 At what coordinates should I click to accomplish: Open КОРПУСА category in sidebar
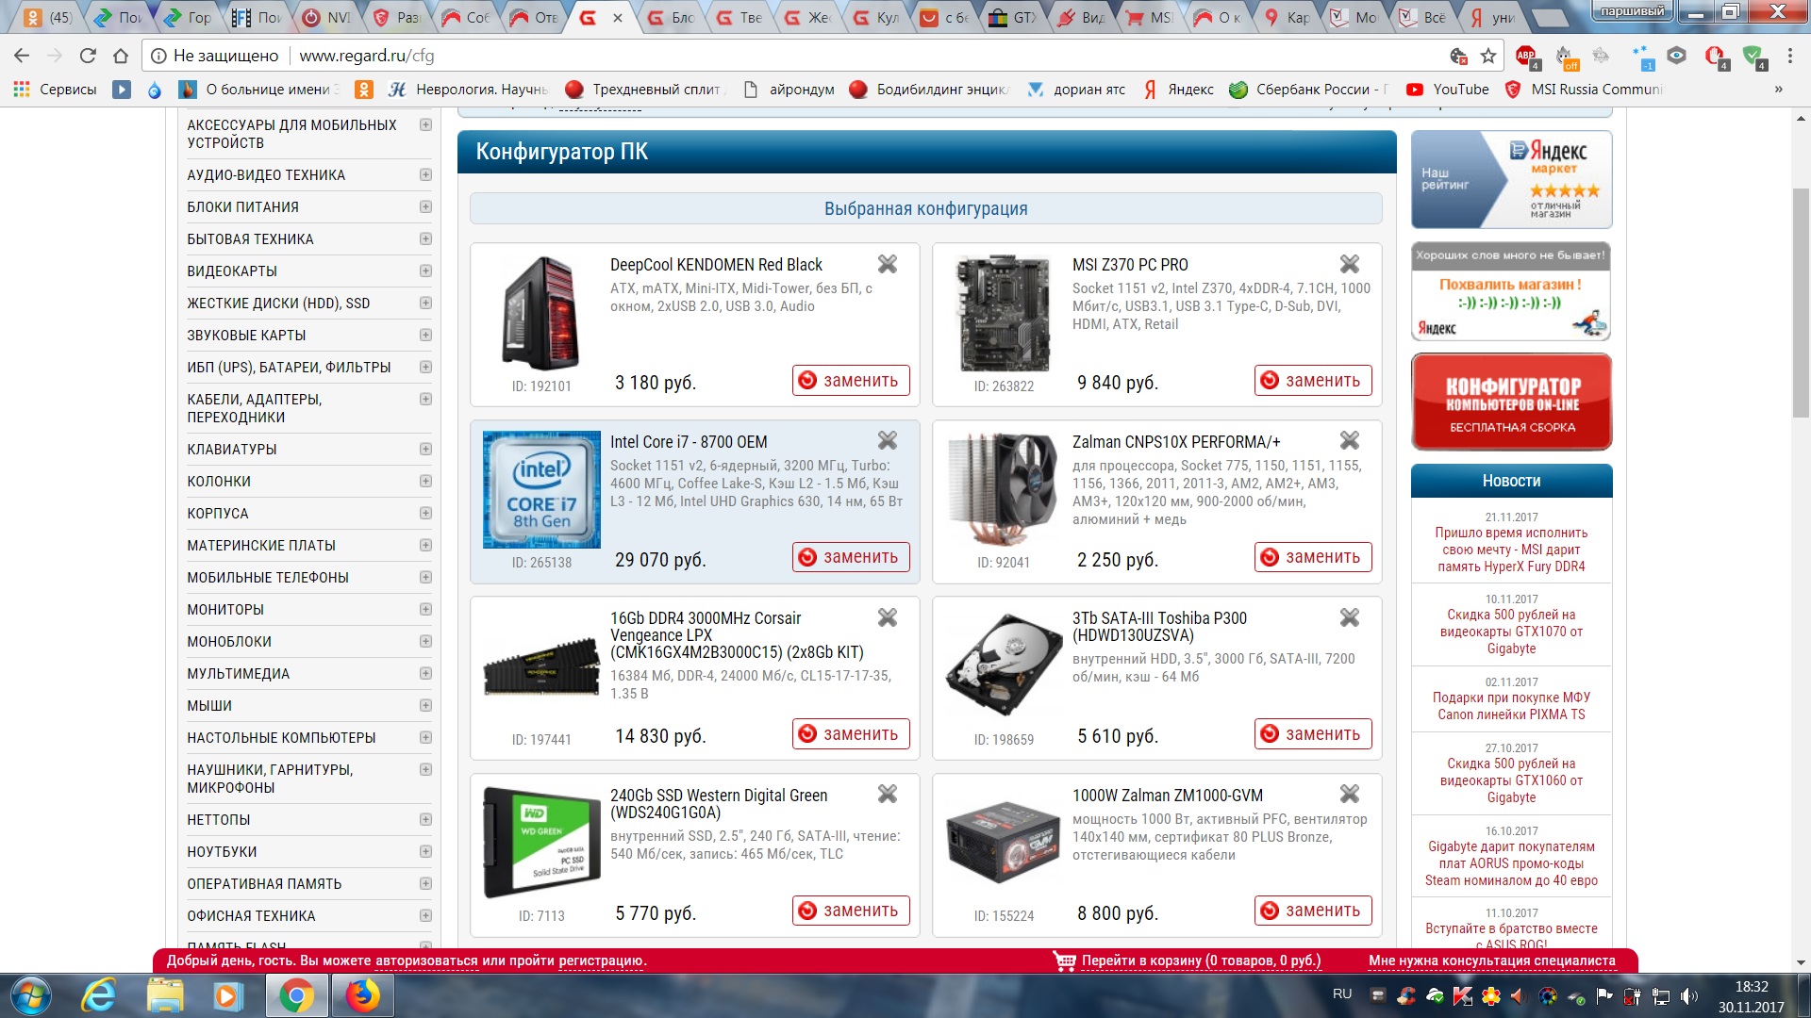tap(218, 514)
